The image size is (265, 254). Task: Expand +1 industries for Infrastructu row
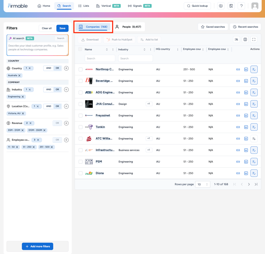click(x=149, y=150)
